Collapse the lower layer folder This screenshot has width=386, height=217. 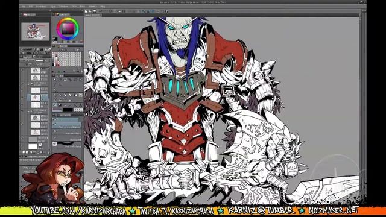click(x=28, y=111)
